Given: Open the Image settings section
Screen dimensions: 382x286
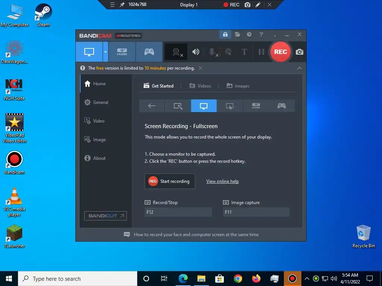Looking at the screenshot, I should point(106,140).
